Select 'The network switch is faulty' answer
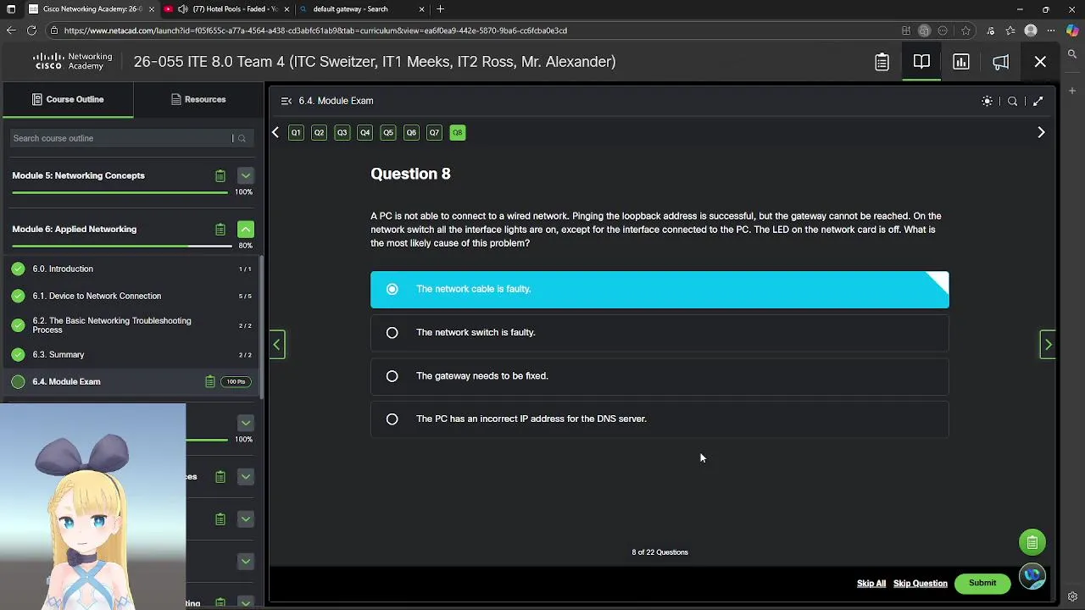 [x=659, y=333]
